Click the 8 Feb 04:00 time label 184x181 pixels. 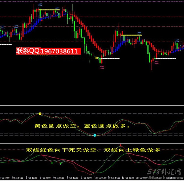click(x=18, y=178)
